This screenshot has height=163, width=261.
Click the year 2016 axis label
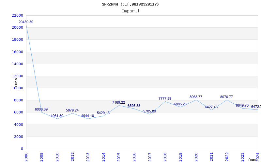click(x=134, y=157)
